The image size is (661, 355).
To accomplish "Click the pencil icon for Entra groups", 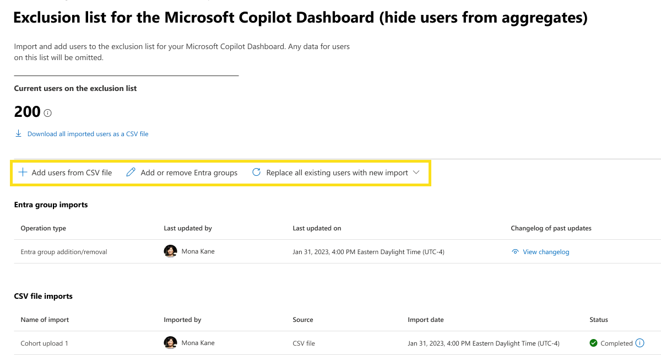I will [131, 173].
